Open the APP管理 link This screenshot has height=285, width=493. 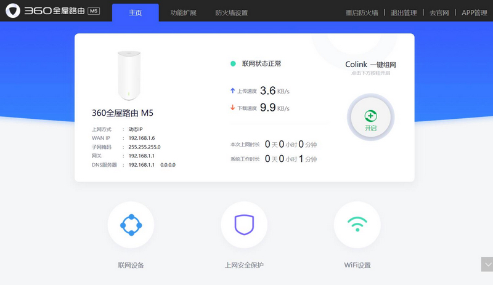coord(474,13)
